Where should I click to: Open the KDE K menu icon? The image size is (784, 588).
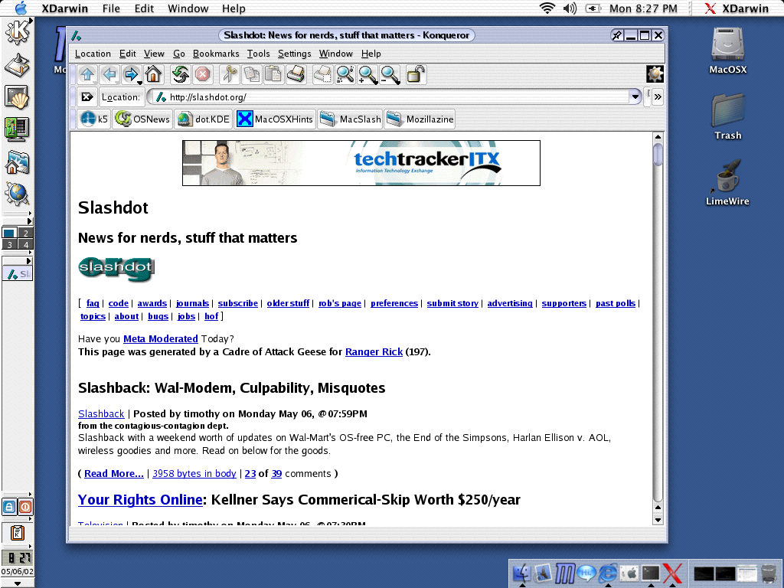click(18, 32)
